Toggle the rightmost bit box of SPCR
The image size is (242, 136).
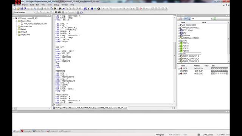tap(227, 68)
